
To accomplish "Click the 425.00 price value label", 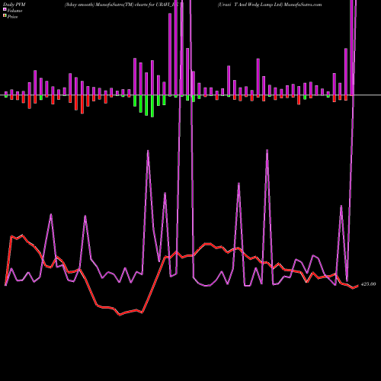I will pos(368,284).
